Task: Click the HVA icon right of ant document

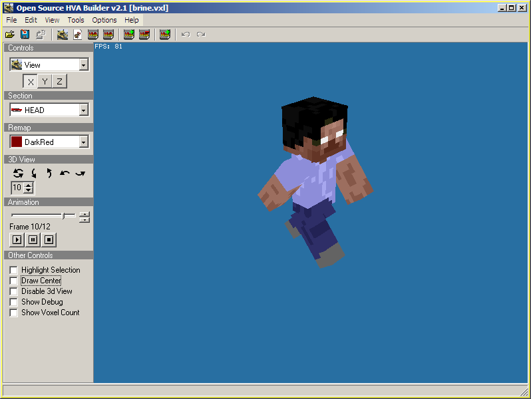Action: (x=92, y=34)
